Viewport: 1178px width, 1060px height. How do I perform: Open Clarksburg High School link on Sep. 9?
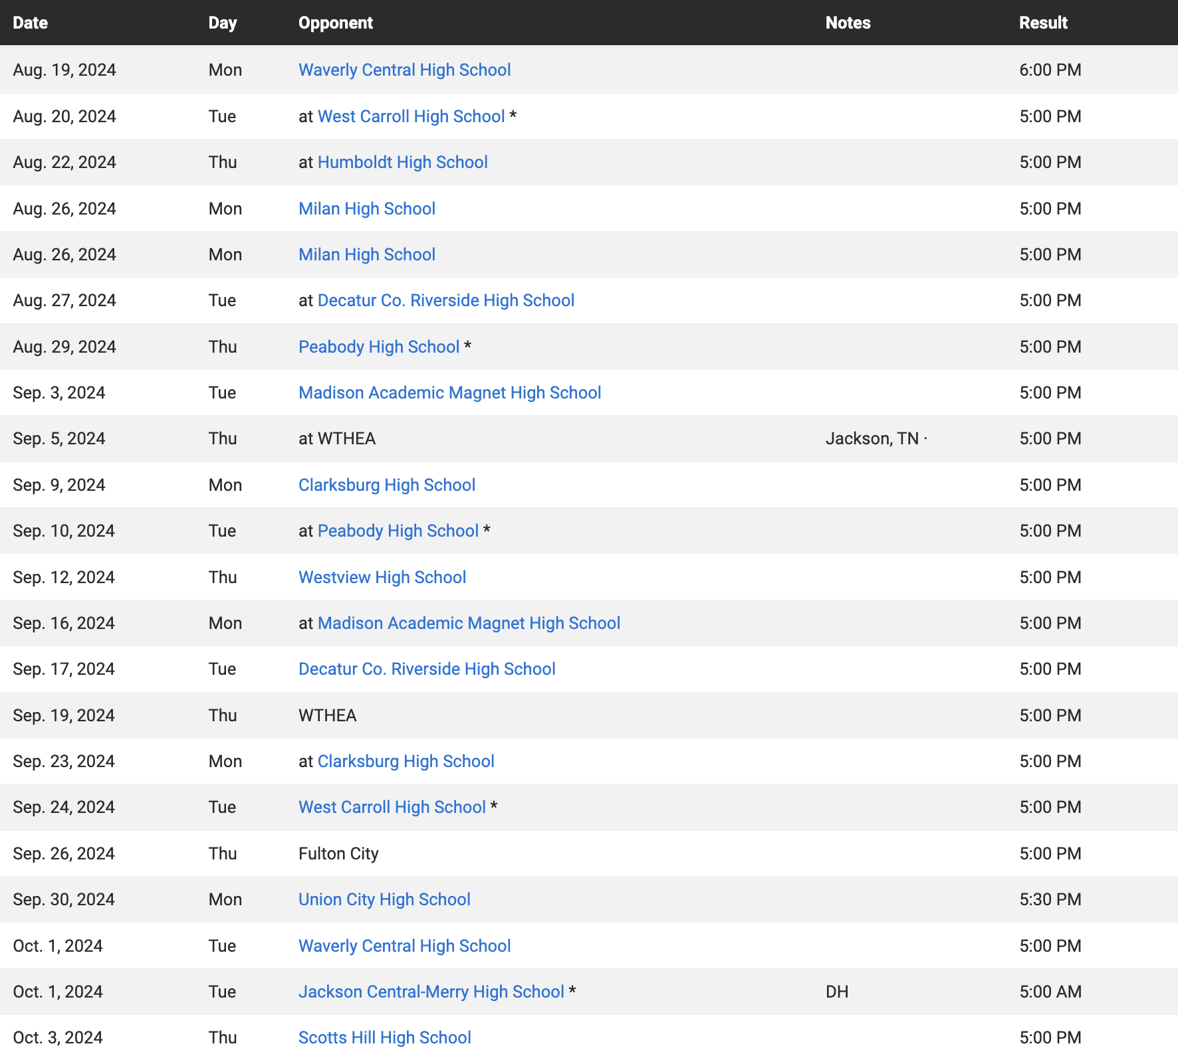click(x=387, y=485)
